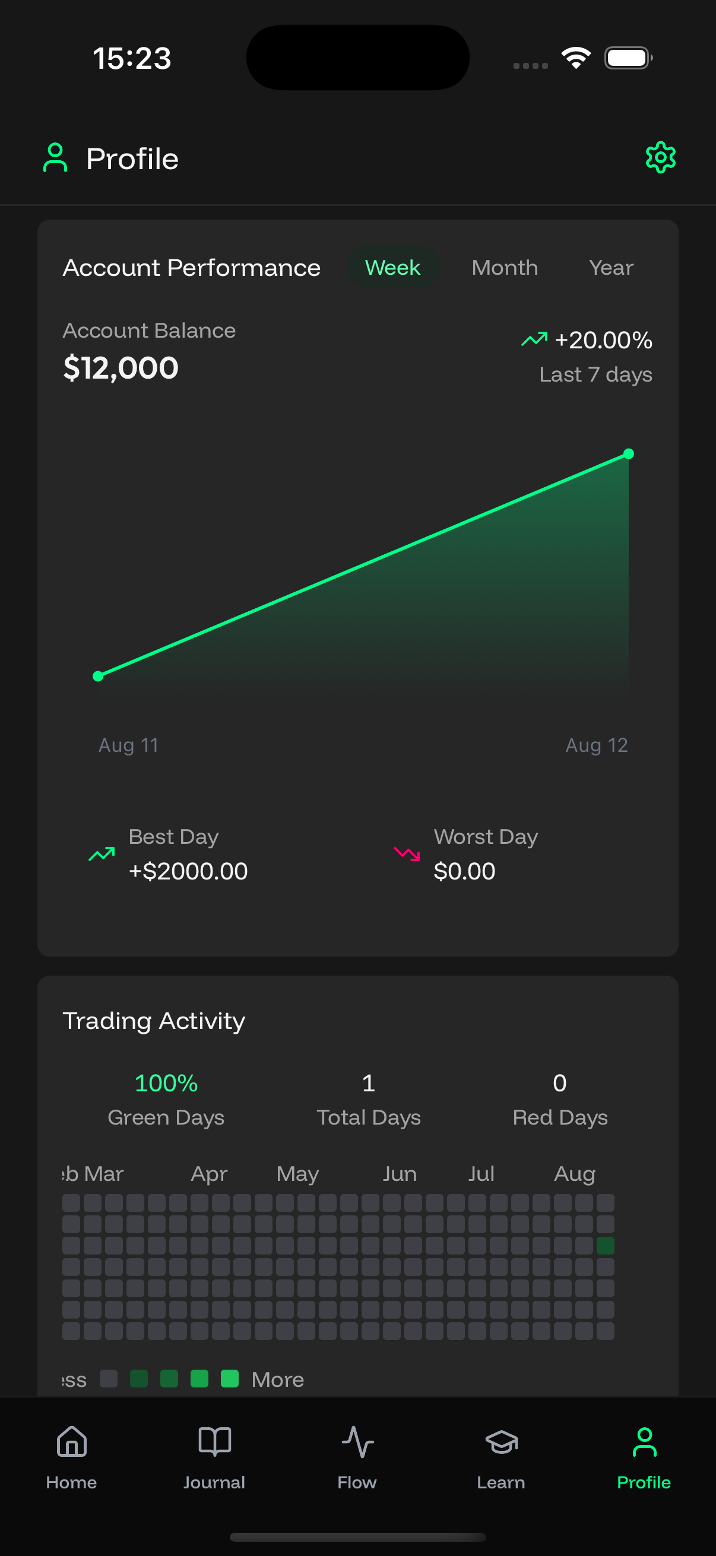This screenshot has height=1556, width=716.
Task: Go to the Flow pulse icon
Action: (x=357, y=1443)
